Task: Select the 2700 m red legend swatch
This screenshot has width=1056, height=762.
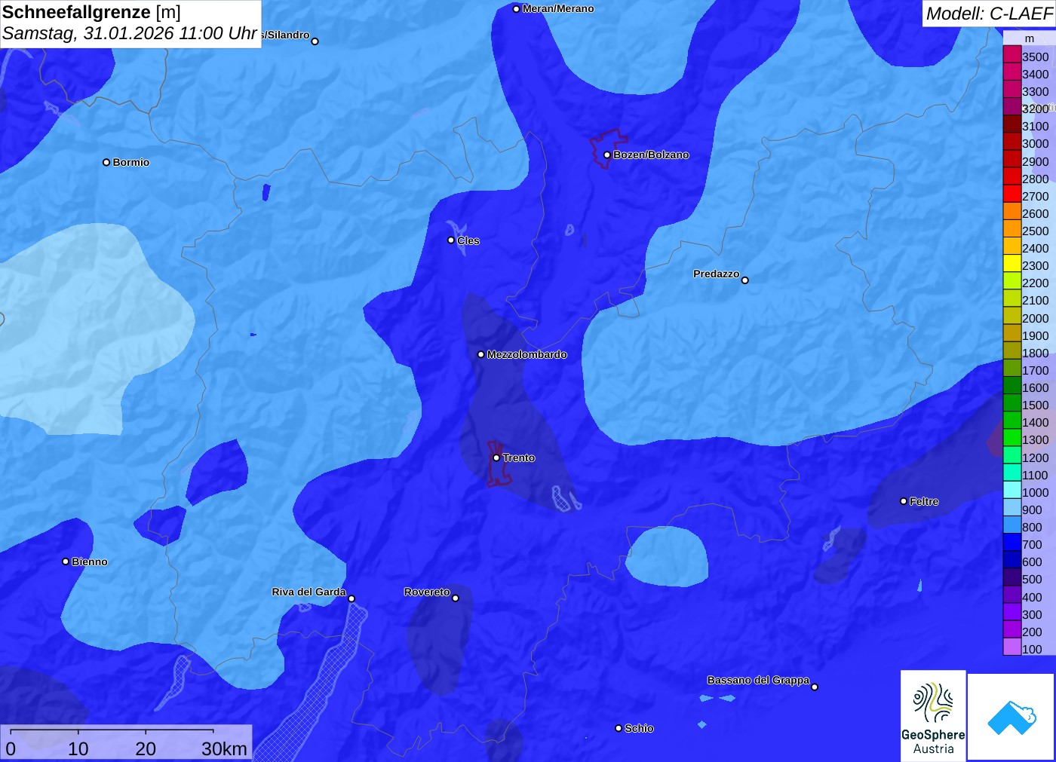Action: click(1012, 194)
